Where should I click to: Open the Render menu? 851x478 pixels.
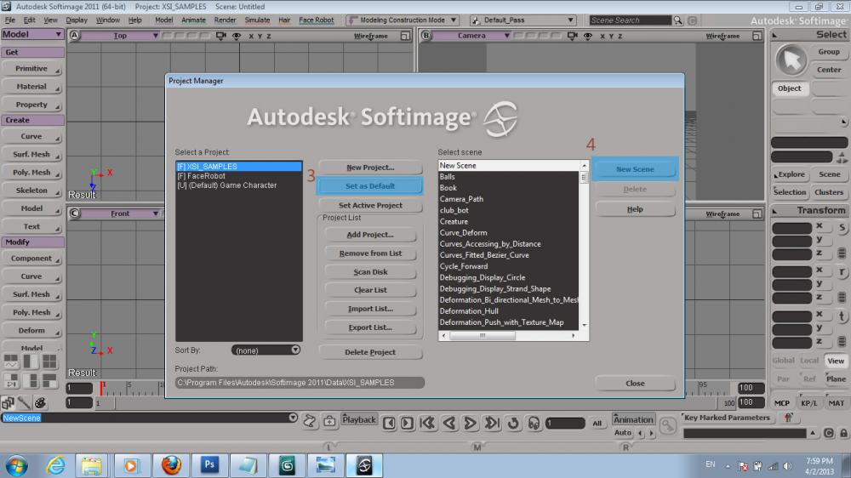click(x=225, y=20)
